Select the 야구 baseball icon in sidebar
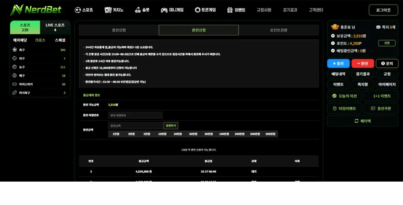Image resolution: width=403 pixels, height=205 pixels. [x=15, y=58]
